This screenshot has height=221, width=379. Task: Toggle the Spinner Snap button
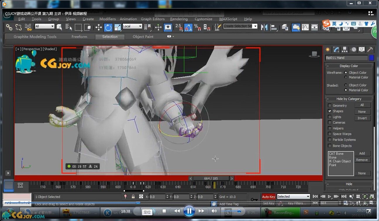tap(207, 27)
